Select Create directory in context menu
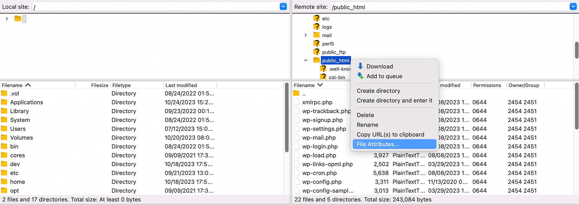Viewport: 579px width, 205px height. [x=378, y=91]
